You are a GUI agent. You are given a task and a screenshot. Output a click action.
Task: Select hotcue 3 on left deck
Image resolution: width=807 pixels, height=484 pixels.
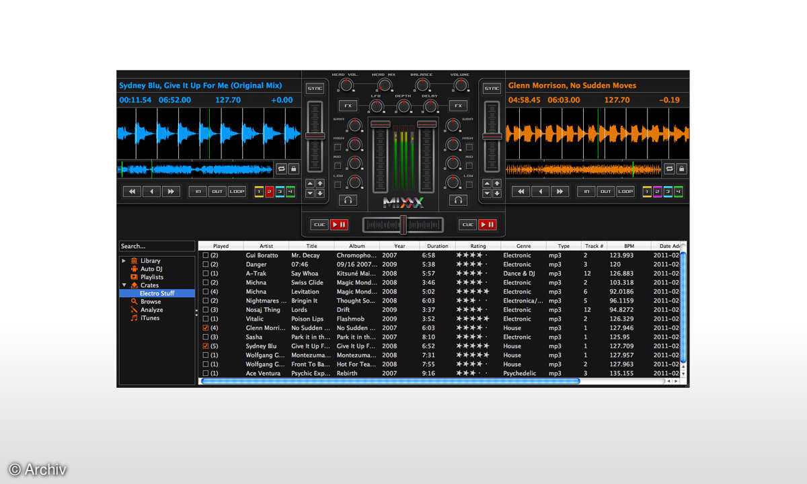click(x=280, y=192)
